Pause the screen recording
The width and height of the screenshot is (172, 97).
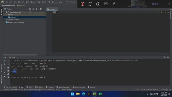tap(90, 4)
